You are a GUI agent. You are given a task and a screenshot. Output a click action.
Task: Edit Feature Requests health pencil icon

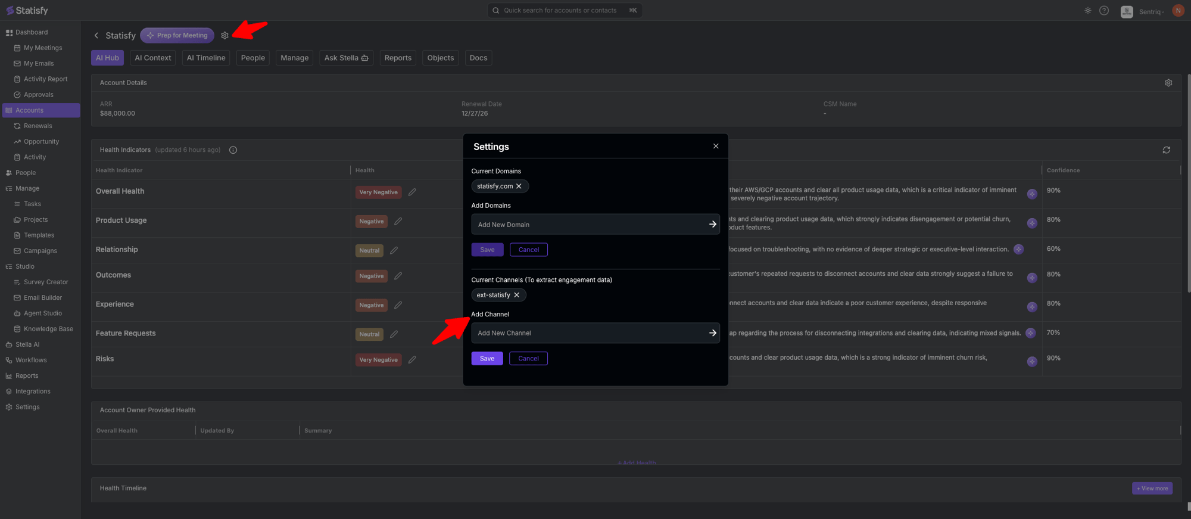pos(394,334)
